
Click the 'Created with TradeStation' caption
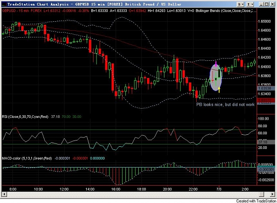coord(256,201)
